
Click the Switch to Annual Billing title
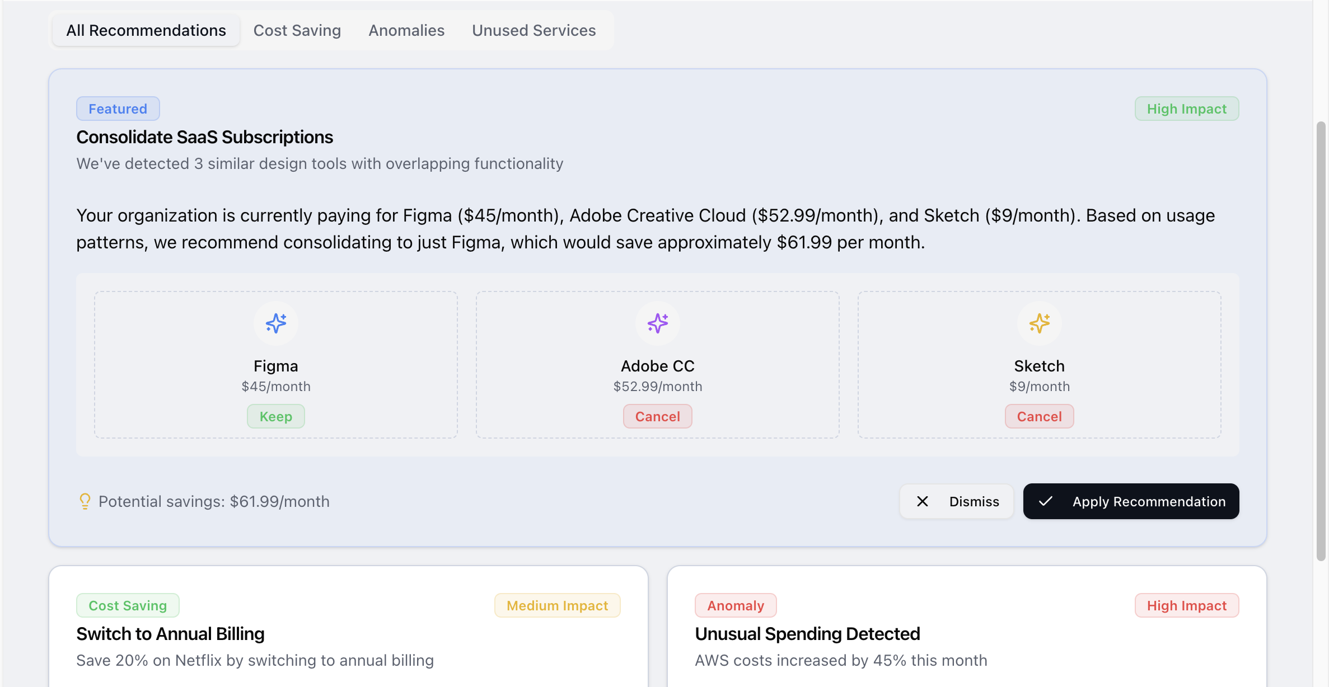(171, 634)
